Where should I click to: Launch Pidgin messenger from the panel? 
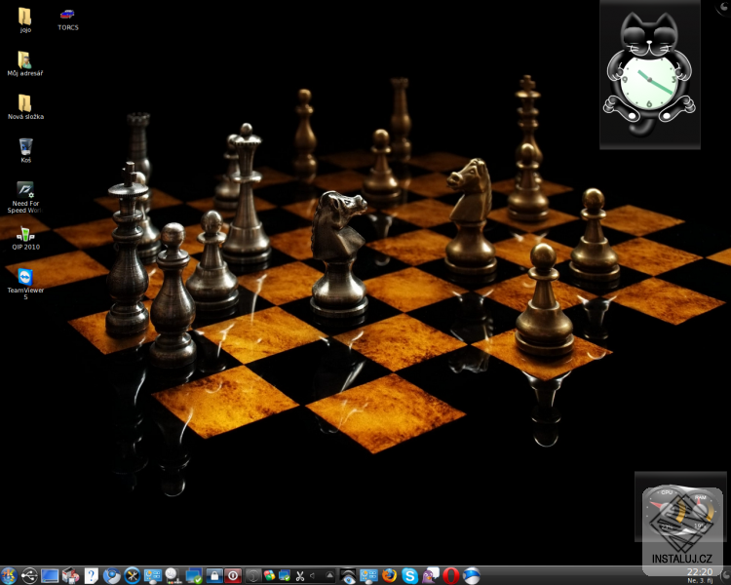(430, 575)
